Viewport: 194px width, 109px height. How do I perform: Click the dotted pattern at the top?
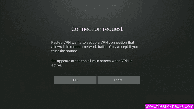(x=97, y=6)
